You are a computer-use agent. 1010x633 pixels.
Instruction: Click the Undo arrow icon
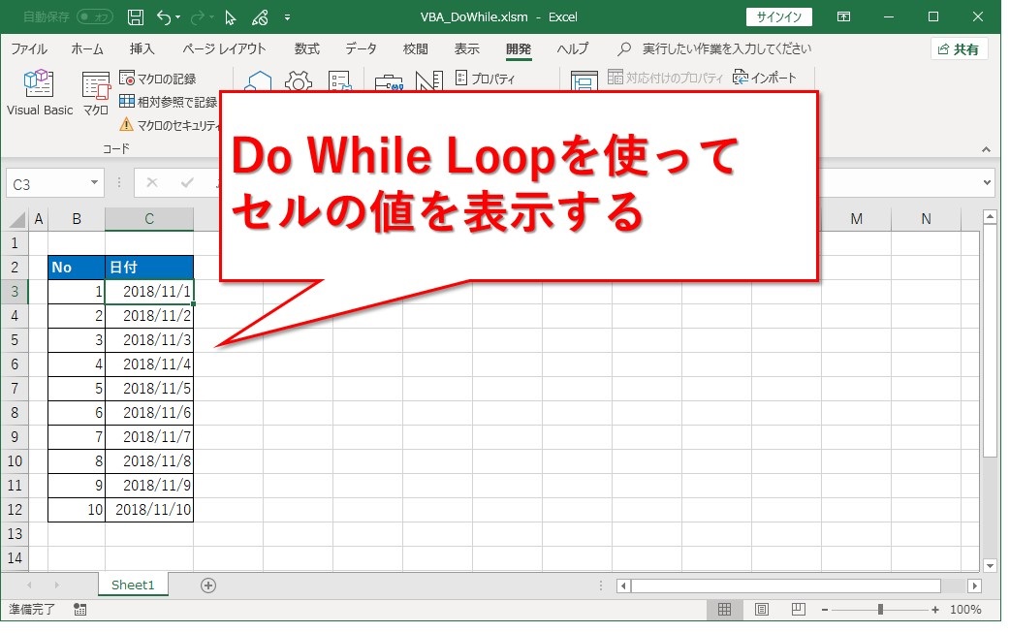[163, 17]
